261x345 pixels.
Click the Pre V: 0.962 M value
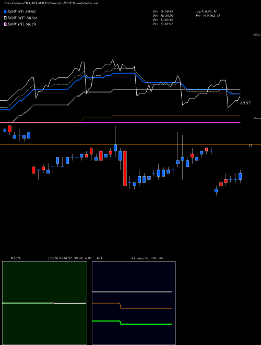tap(208, 16)
